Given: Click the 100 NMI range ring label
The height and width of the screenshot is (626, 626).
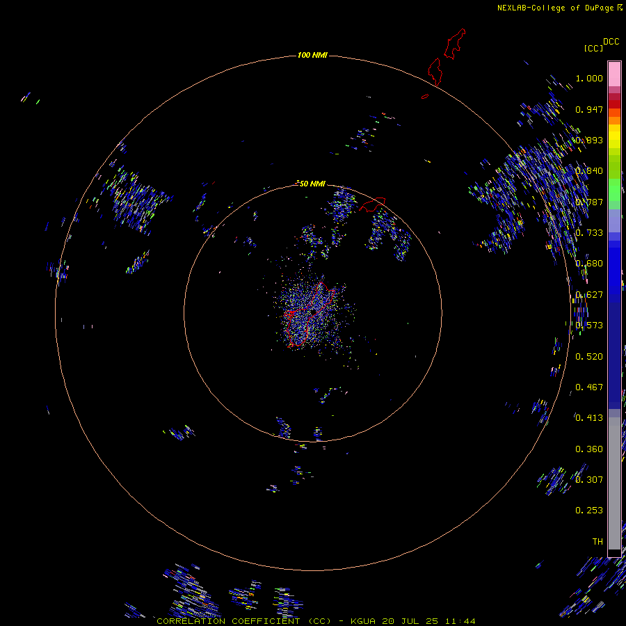Looking at the screenshot, I should [x=312, y=55].
